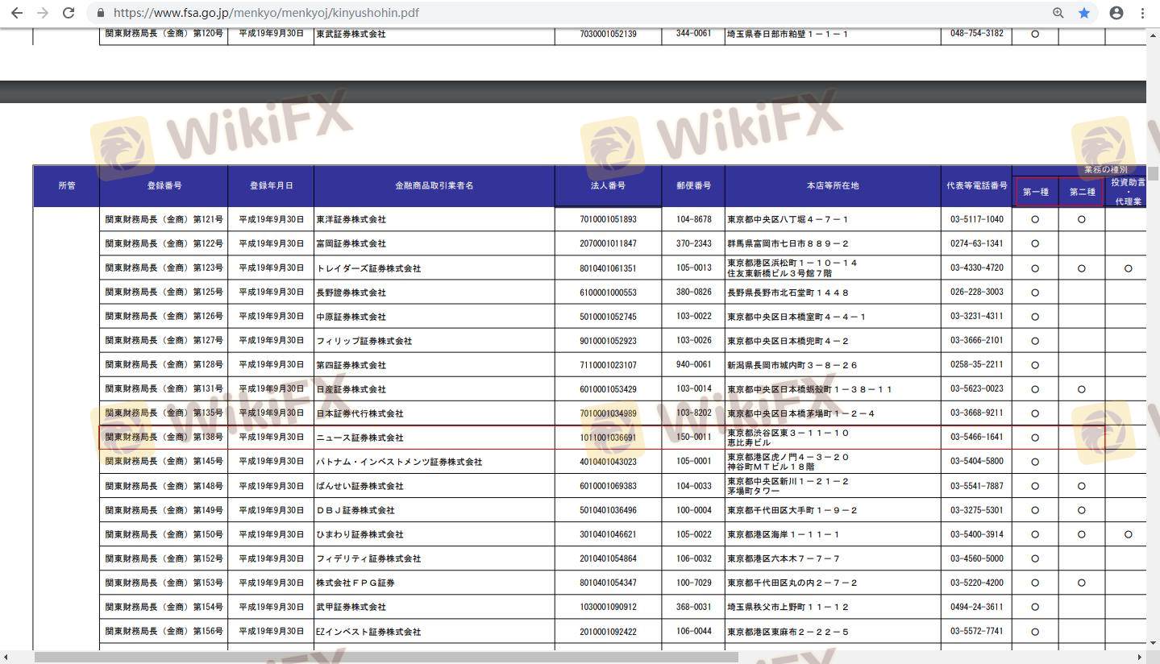The height and width of the screenshot is (664, 1160).
Task: Click the 代表等電話番号 column header
Action: [977, 185]
